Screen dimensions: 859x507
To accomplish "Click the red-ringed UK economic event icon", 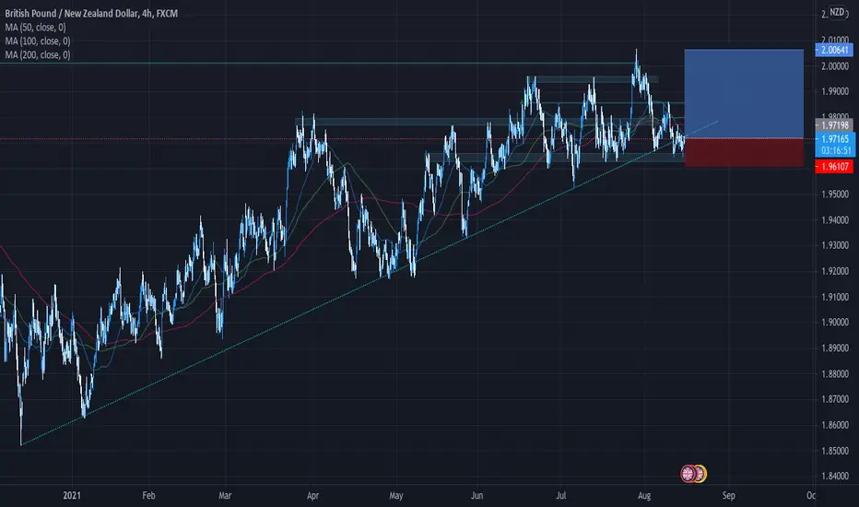I will [688, 474].
